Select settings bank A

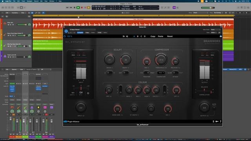(134, 36)
